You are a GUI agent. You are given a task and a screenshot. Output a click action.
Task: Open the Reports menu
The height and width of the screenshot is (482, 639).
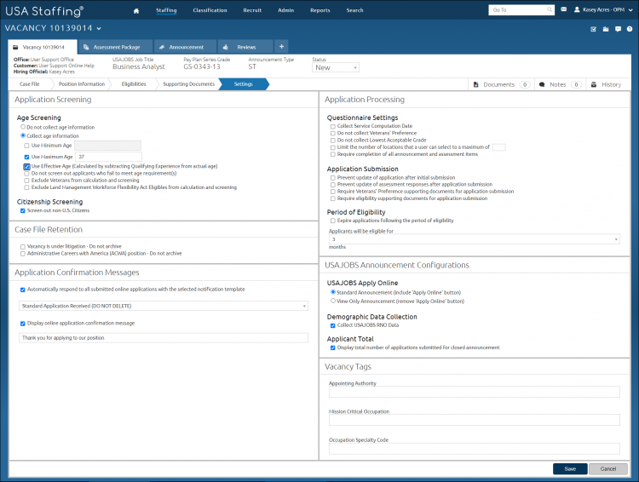click(319, 10)
